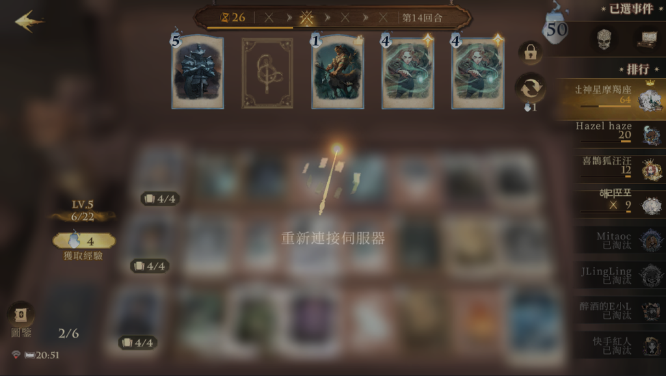666x376 pixels.
Task: Open 快手紅人 eliminated player avatar
Action: point(652,346)
